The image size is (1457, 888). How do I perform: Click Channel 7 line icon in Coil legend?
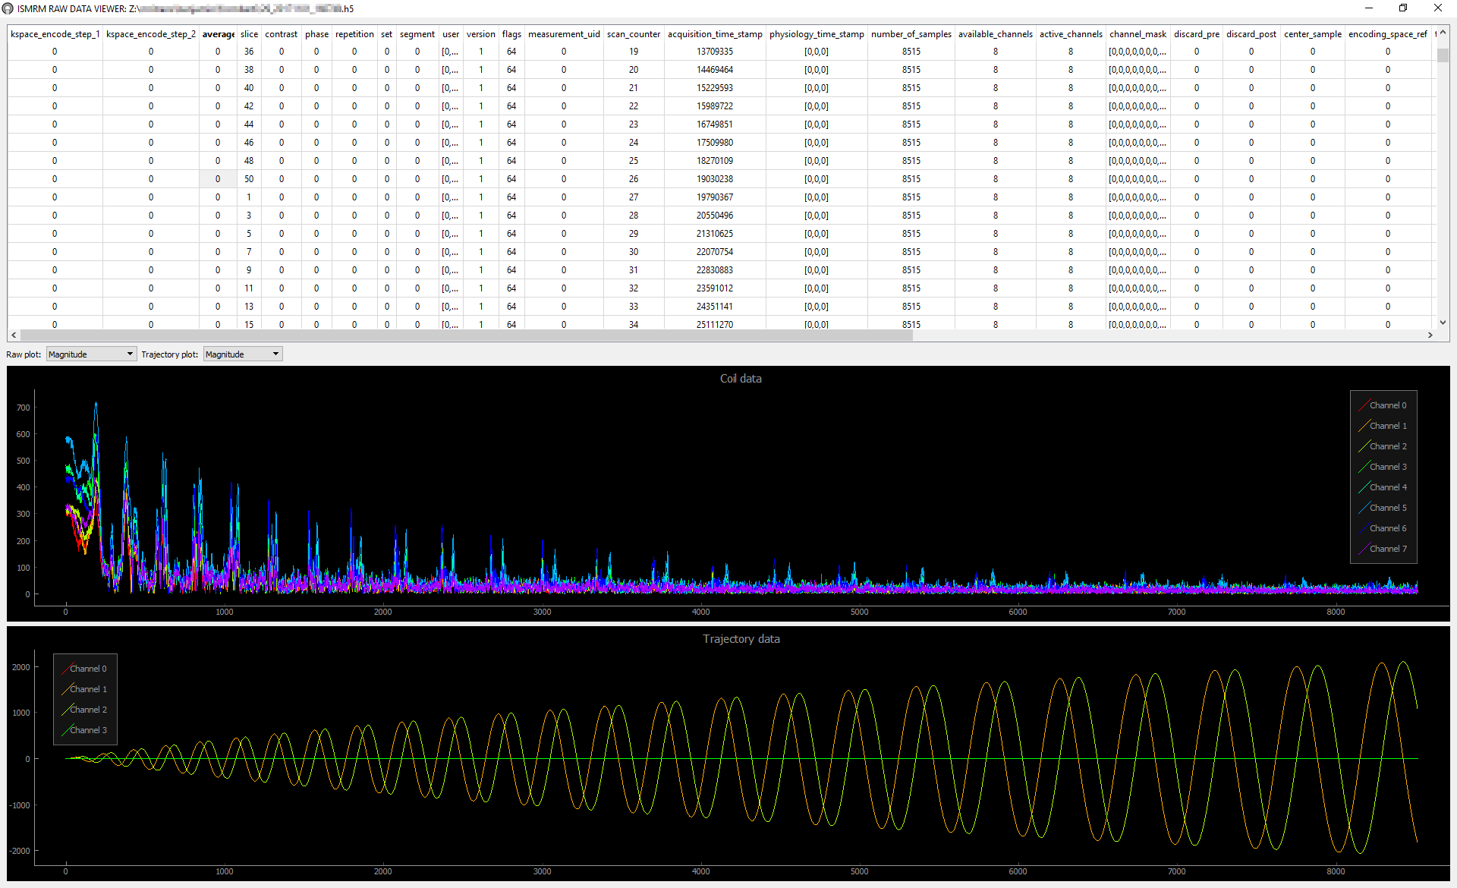click(x=1364, y=549)
